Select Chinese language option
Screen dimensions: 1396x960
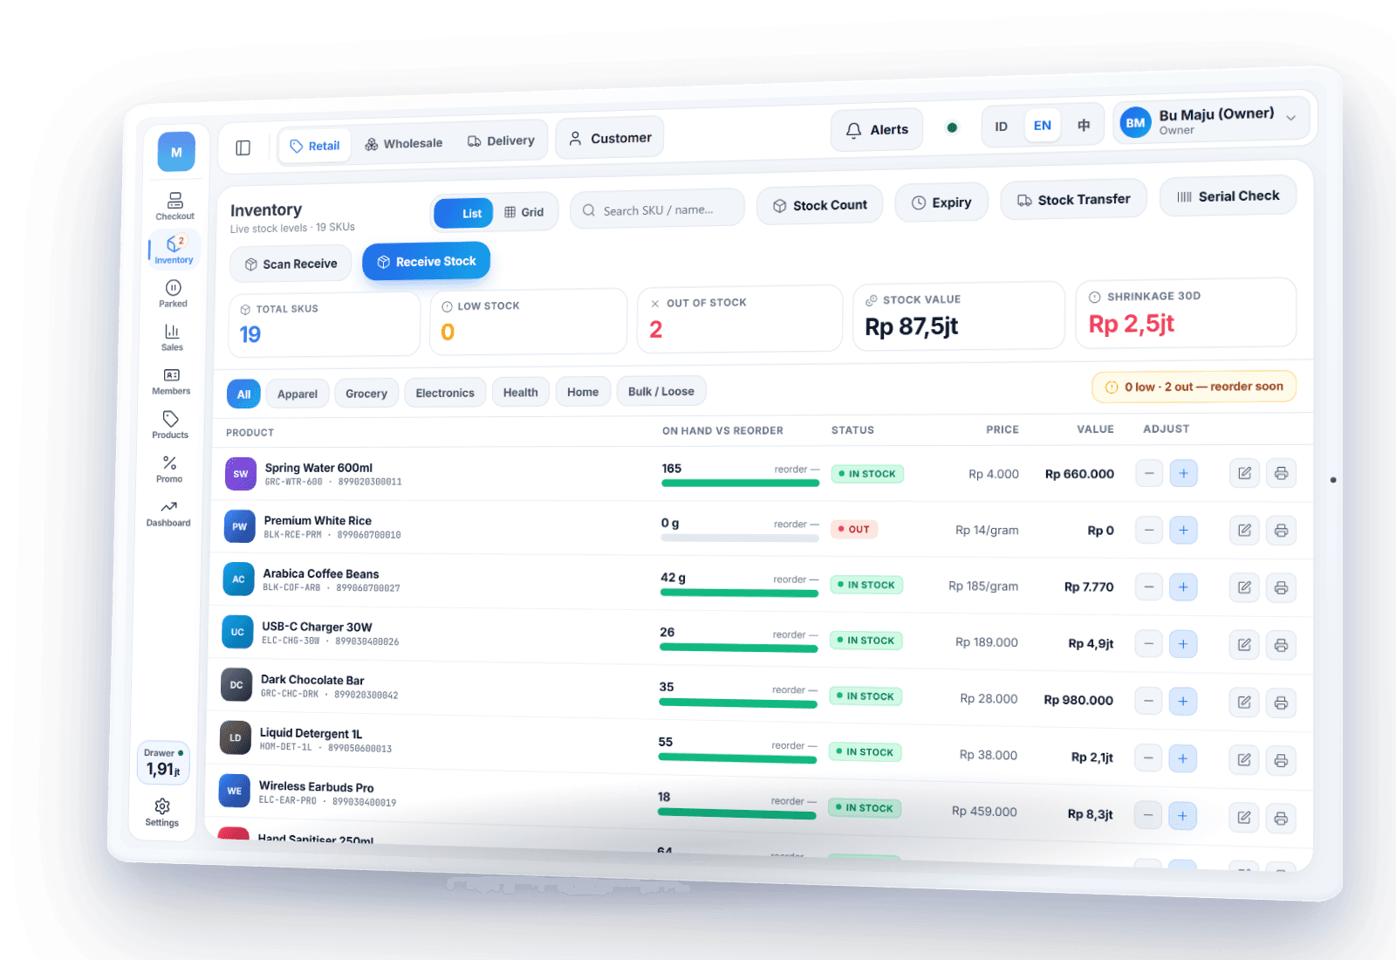(x=1084, y=125)
